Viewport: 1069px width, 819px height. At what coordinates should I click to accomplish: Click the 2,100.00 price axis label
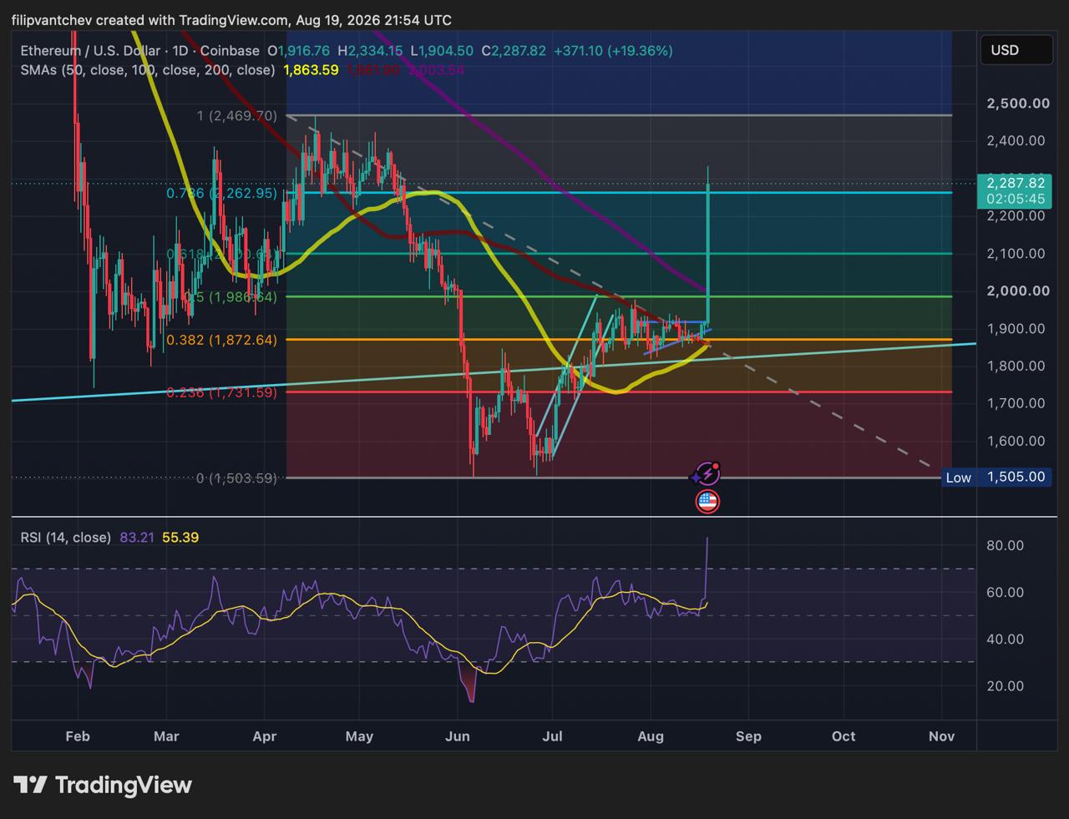[x=1015, y=253]
